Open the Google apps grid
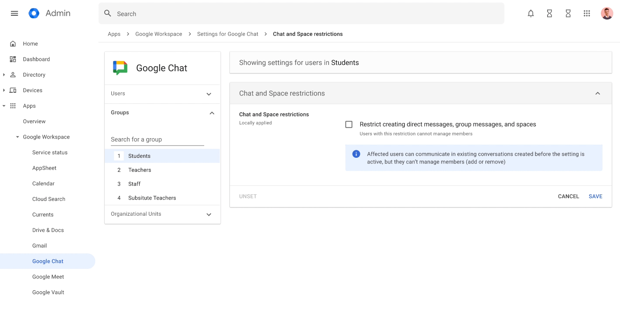Viewport: 620px width, 309px height. pyautogui.click(x=587, y=14)
